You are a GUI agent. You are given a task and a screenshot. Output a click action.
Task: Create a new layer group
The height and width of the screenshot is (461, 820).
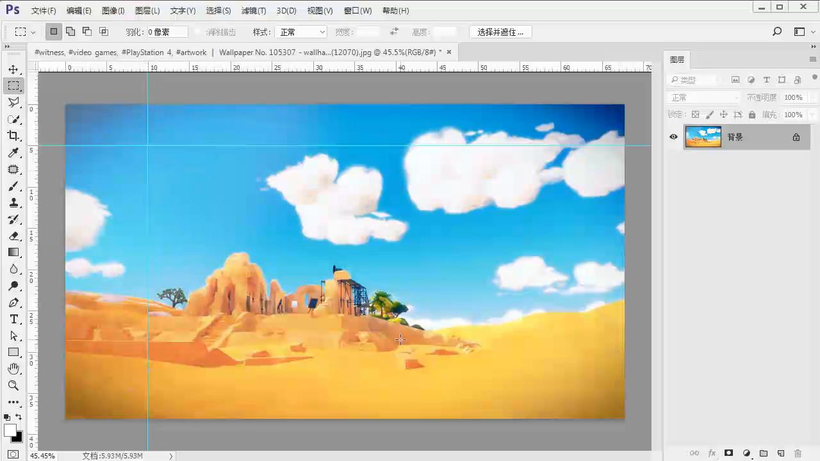coord(764,453)
